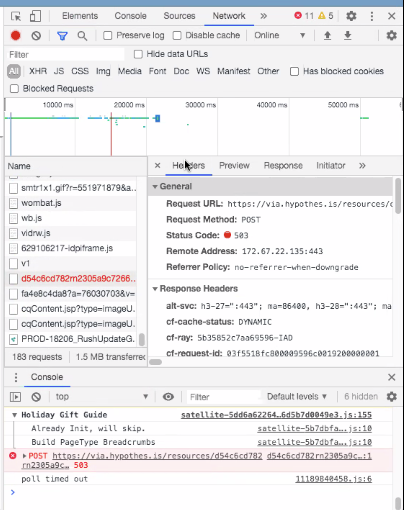404x510 pixels.
Task: Collapse the General section
Action: (x=155, y=187)
